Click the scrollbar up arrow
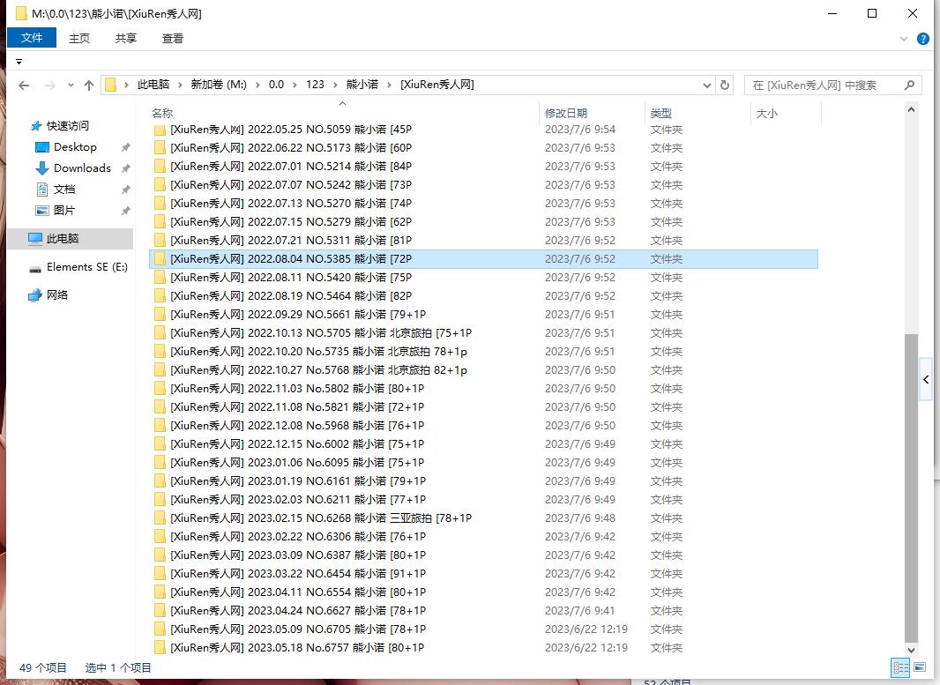 (x=911, y=109)
